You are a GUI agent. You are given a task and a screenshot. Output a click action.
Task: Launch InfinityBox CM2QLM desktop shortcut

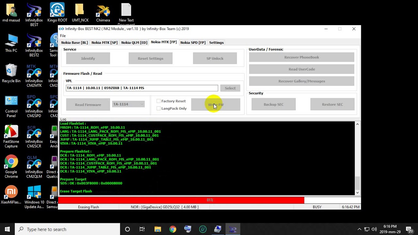coord(34,166)
